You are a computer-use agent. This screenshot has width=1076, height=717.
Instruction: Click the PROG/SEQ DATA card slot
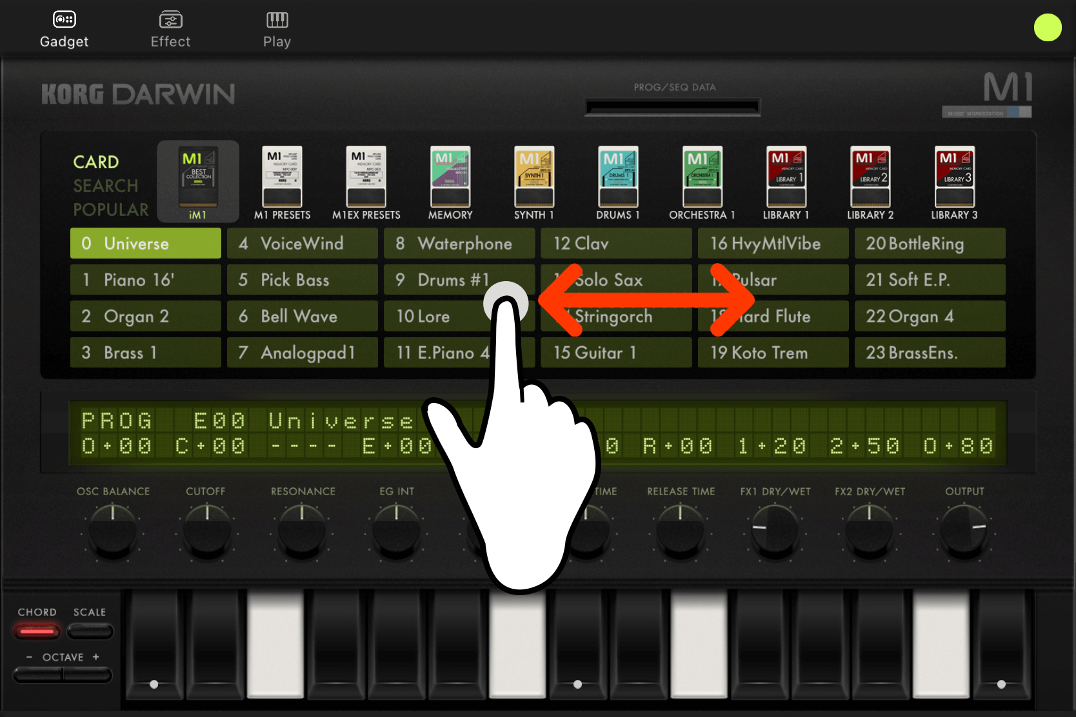point(673,107)
